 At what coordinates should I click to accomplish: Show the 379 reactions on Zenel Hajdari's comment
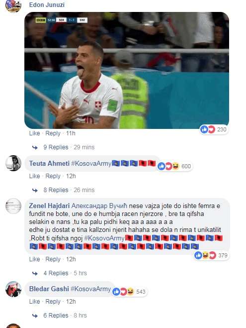211,255
